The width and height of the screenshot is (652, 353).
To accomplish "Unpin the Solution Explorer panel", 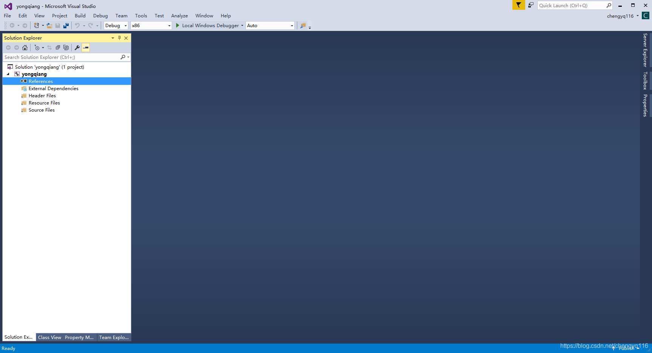I will coord(119,38).
